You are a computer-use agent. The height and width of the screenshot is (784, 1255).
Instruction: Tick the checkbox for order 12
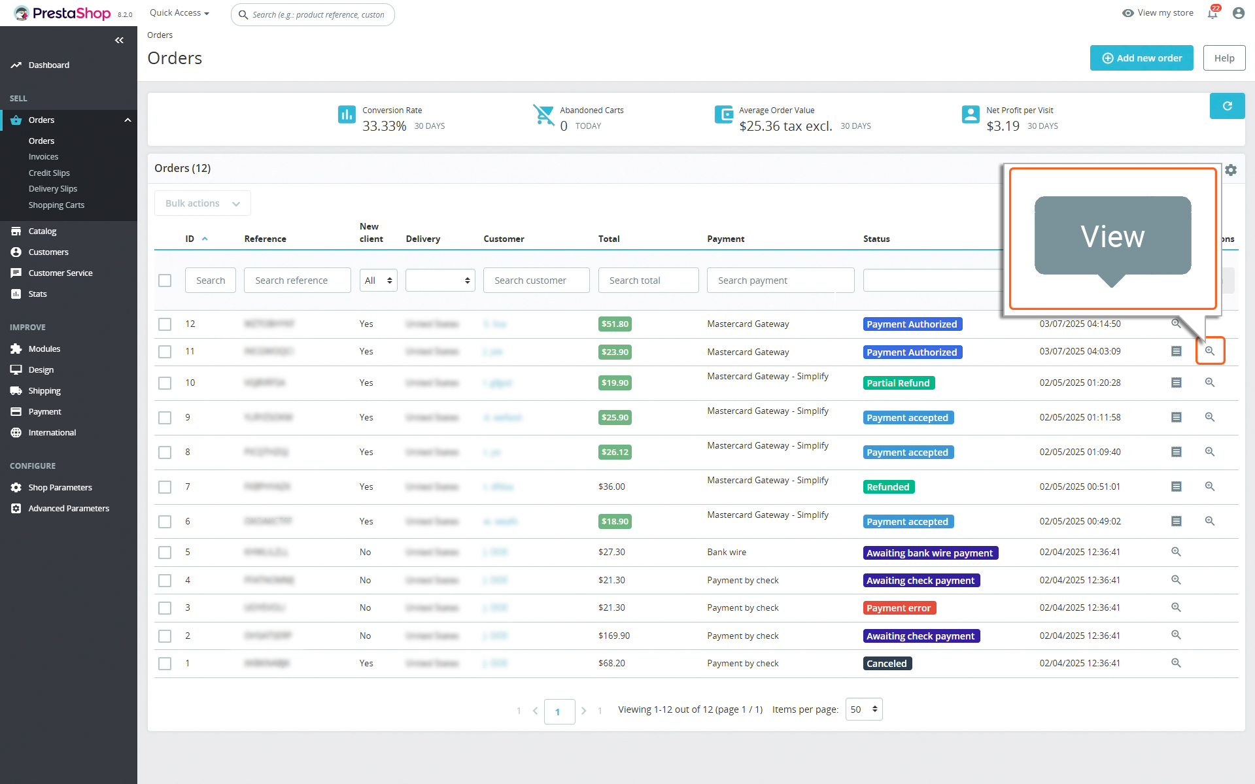[x=165, y=324]
